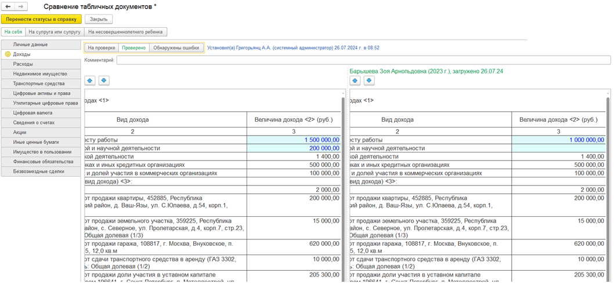Click up arrow above left table

tap(90, 81)
